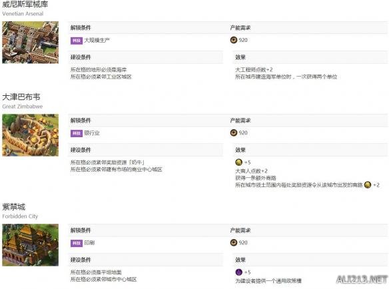Click production cost icon for Venetian Arsenal
The width and height of the screenshot is (389, 289).
(x=234, y=40)
